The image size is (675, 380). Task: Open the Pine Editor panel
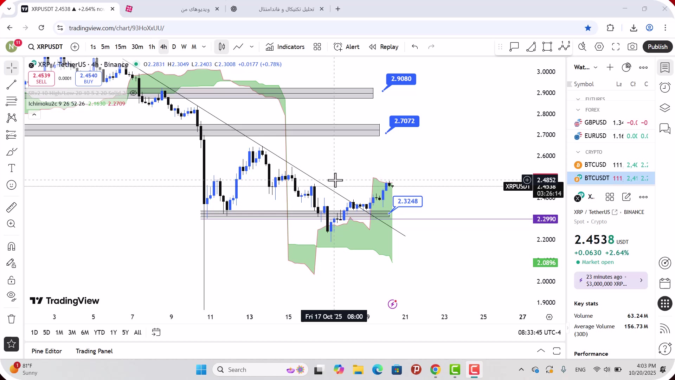47,351
